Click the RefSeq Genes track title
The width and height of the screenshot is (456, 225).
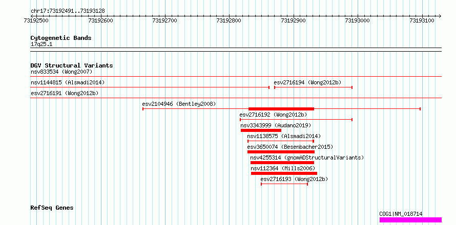tap(52, 208)
